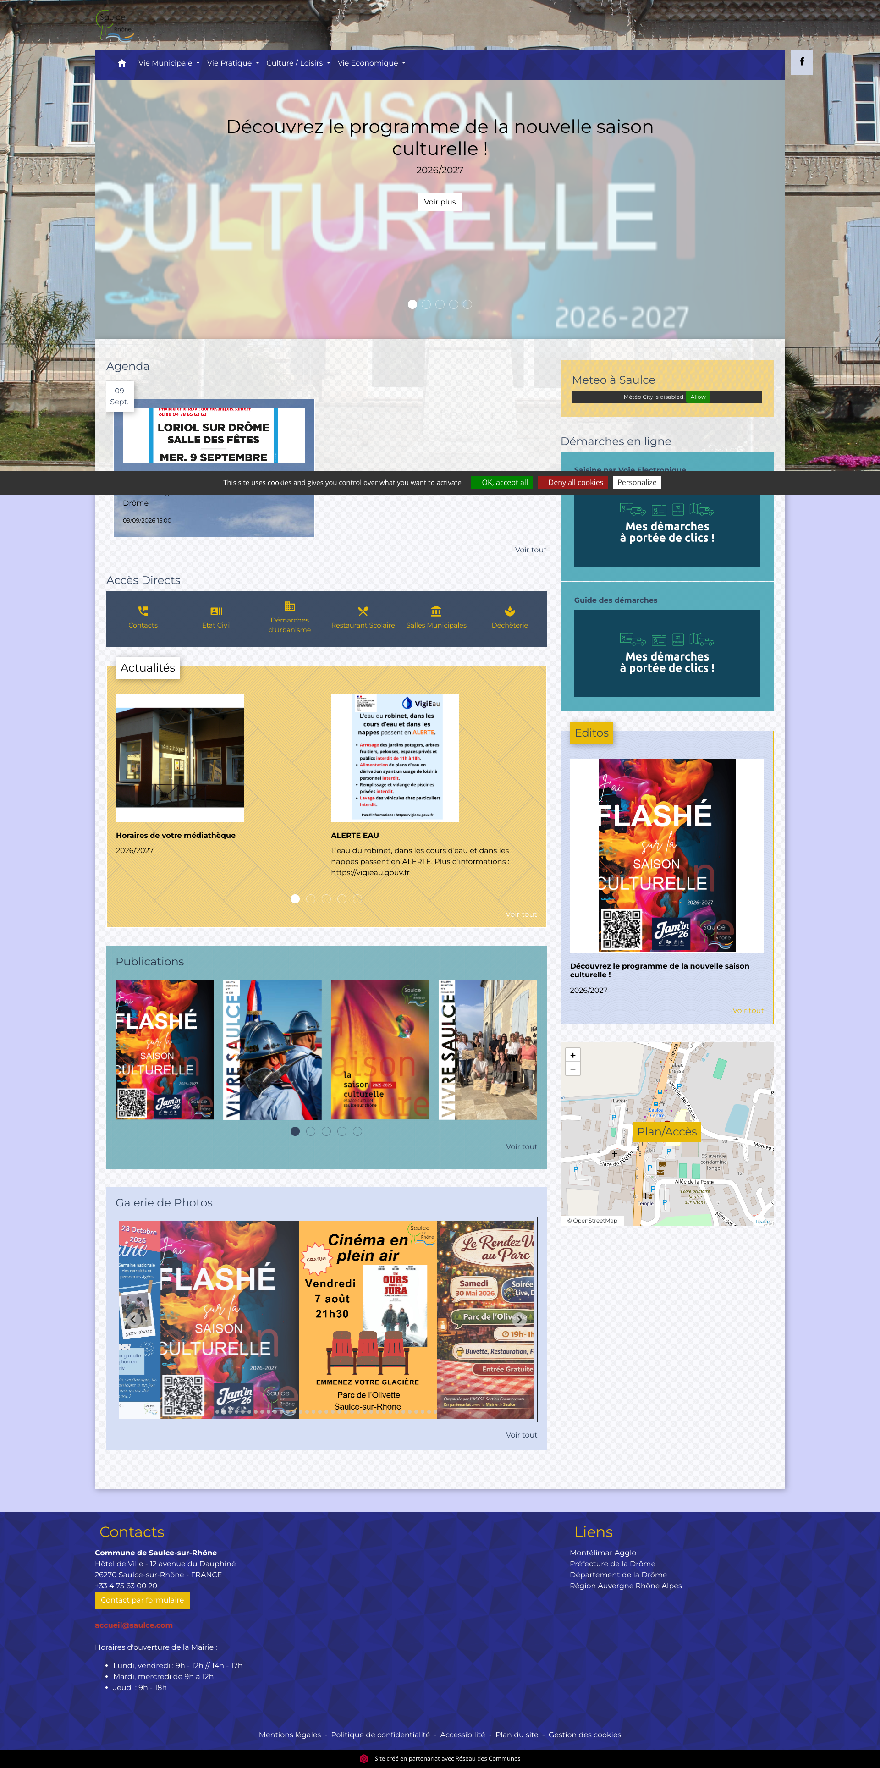This screenshot has width=880, height=1768.
Task: Click Voir plus on the hero banner
Action: 440,202
